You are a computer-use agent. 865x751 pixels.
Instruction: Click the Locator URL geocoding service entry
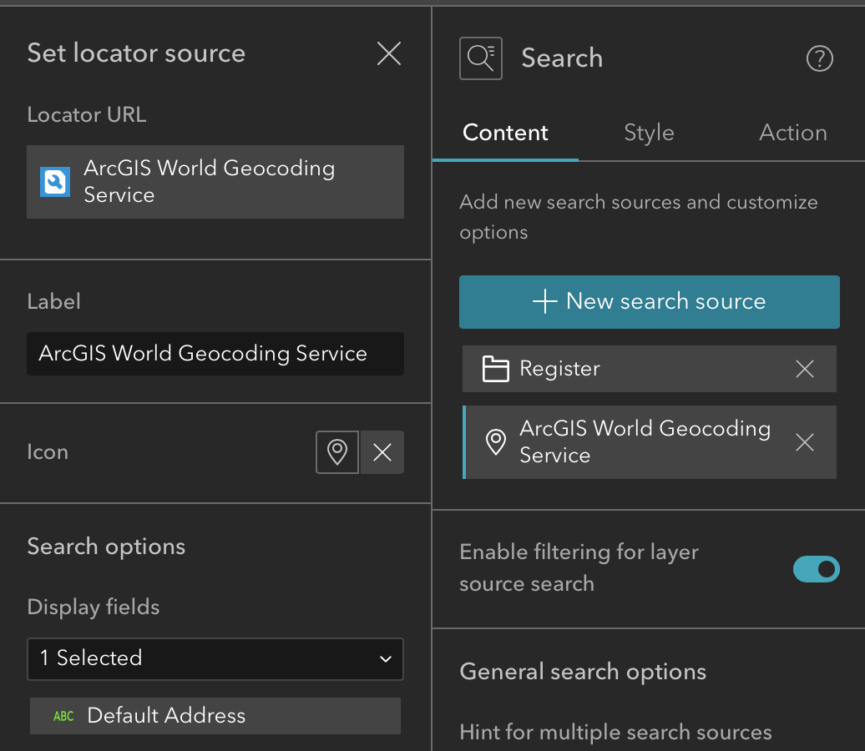click(215, 182)
